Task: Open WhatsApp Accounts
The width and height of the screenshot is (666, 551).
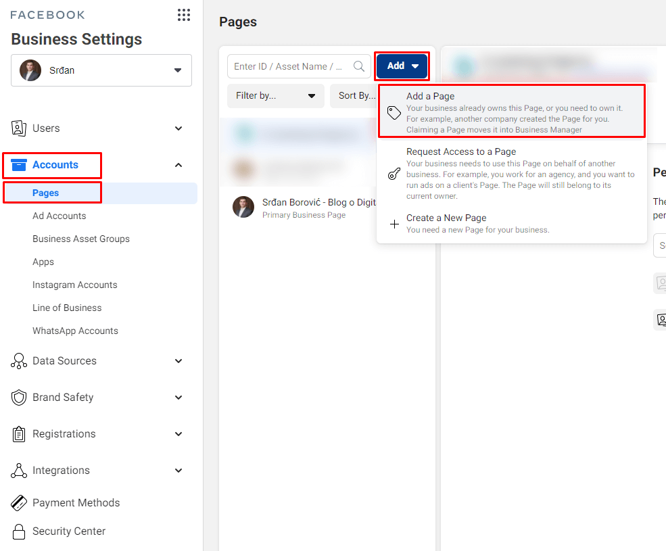Action: click(75, 331)
